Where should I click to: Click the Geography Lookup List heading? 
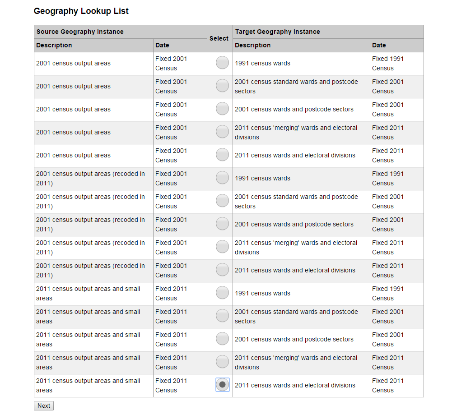pyautogui.click(x=81, y=11)
